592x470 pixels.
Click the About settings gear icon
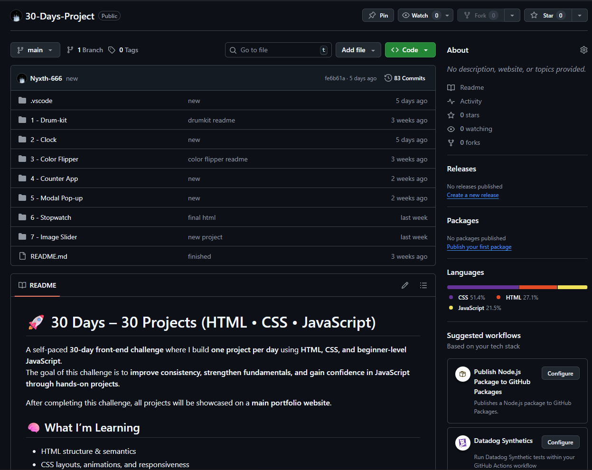point(583,50)
